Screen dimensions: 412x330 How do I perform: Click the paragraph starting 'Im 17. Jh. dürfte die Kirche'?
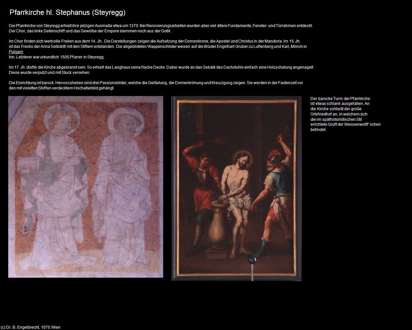(162, 70)
